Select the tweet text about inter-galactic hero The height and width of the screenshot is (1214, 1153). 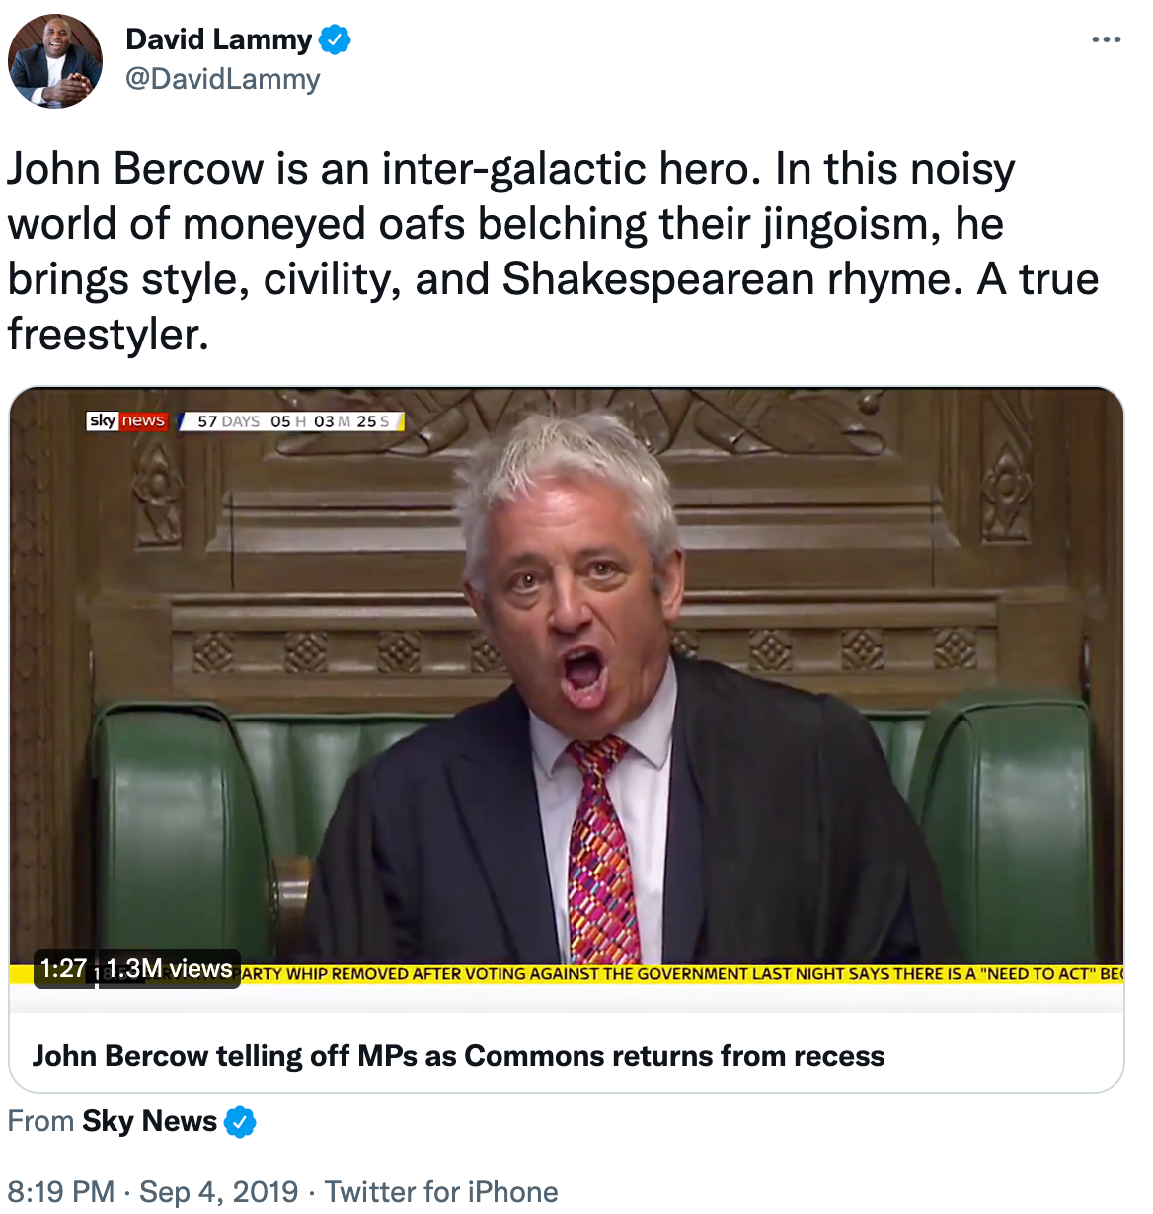pyautogui.click(x=553, y=251)
